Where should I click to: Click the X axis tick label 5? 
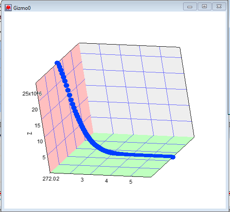tap(131, 182)
